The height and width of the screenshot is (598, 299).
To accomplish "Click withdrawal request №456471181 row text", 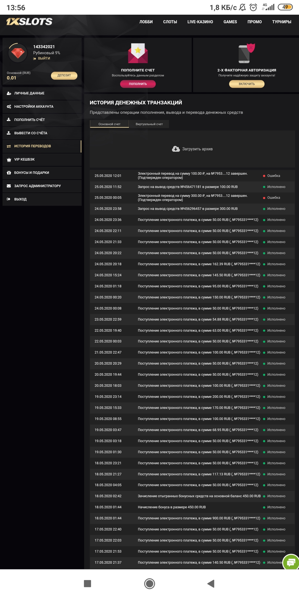I will (188, 187).
